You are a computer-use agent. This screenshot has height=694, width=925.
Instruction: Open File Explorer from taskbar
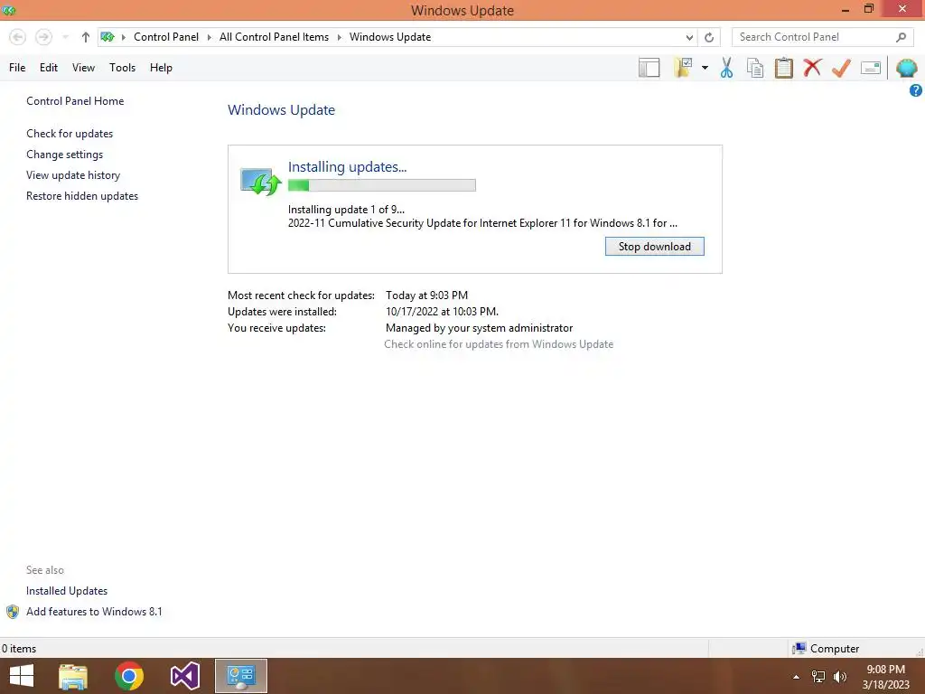(x=73, y=676)
